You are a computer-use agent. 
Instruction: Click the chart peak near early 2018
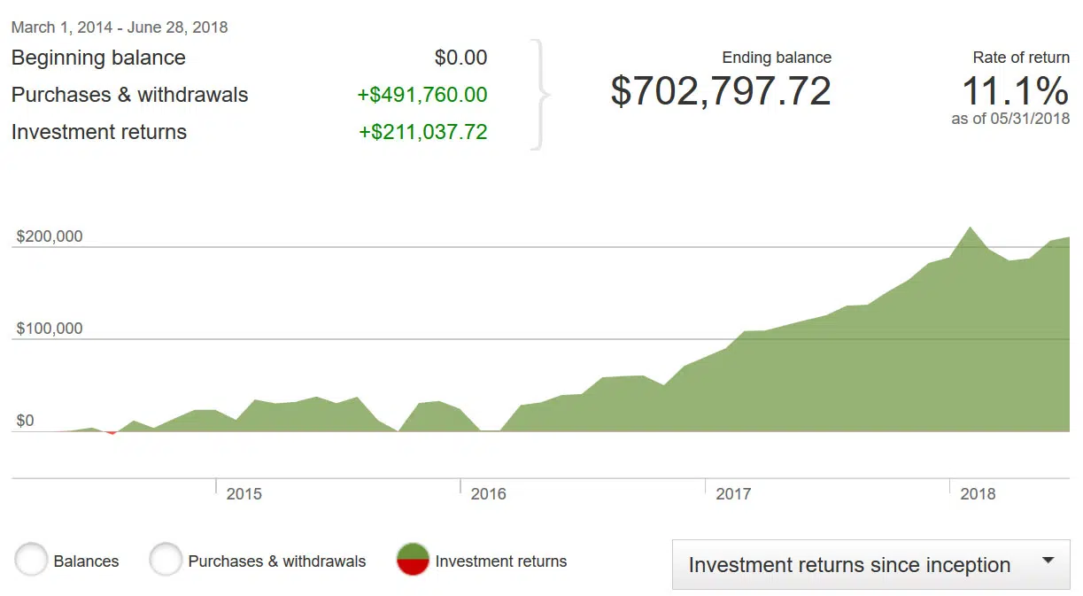click(971, 229)
